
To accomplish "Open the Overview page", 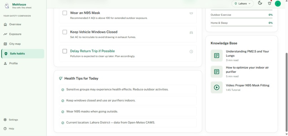I will tap(23, 24).
